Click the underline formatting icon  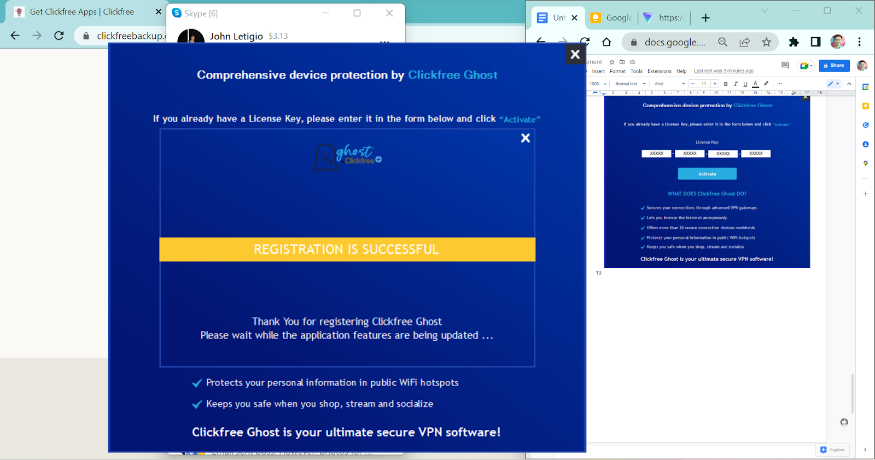745,84
